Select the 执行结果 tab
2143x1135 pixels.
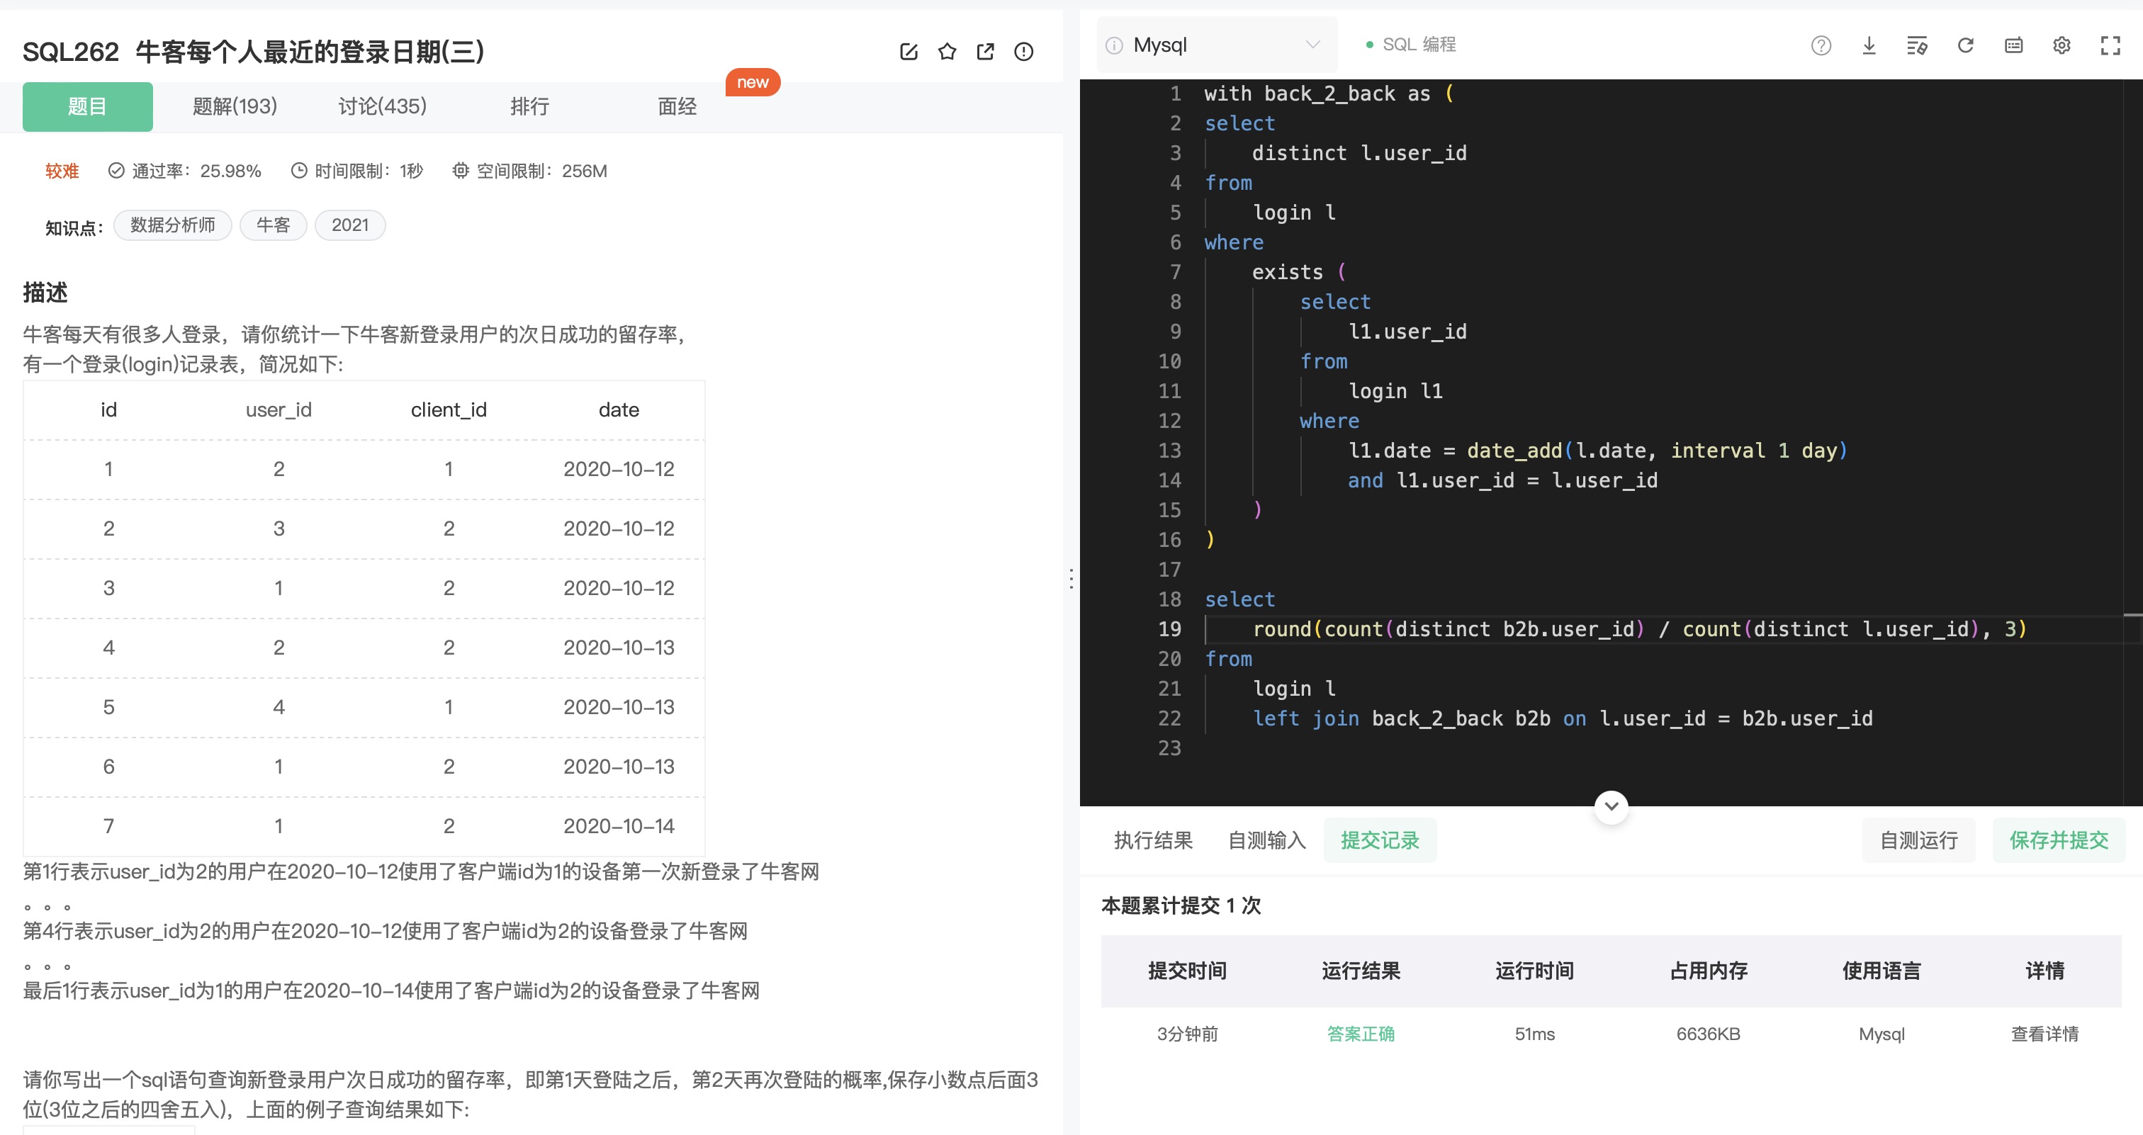click(1152, 840)
